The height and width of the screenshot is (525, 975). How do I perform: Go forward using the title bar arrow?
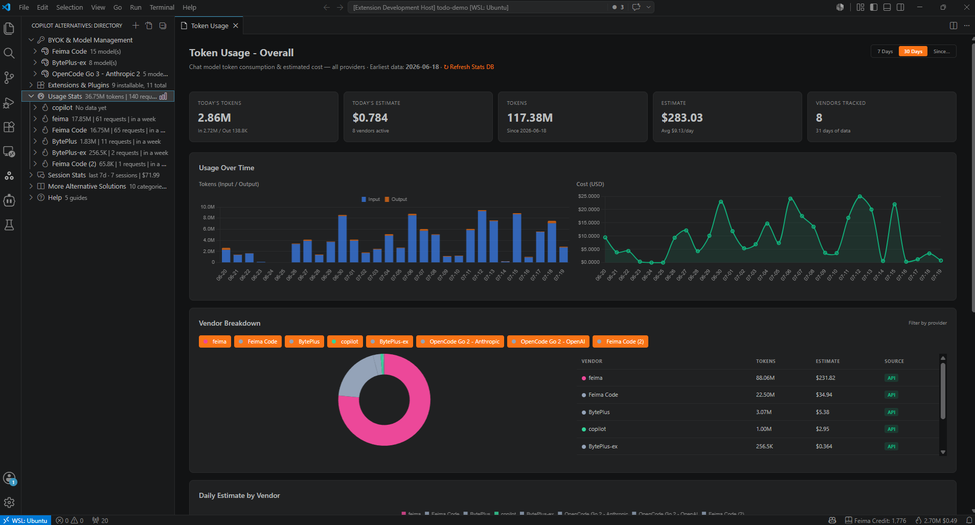coord(340,7)
